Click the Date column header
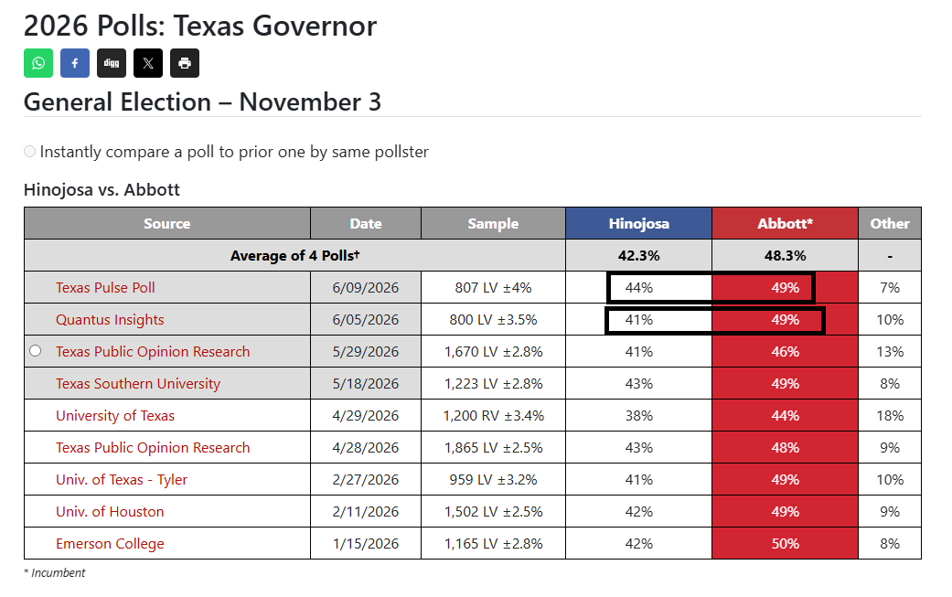The width and height of the screenshot is (952, 597). 366,223
